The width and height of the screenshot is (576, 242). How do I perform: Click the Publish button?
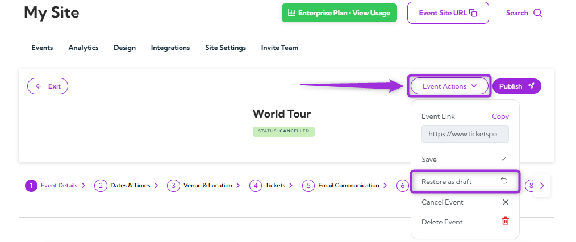[517, 86]
